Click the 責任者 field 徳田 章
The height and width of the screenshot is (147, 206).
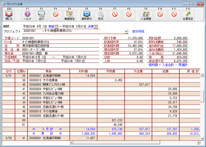pos(35,54)
